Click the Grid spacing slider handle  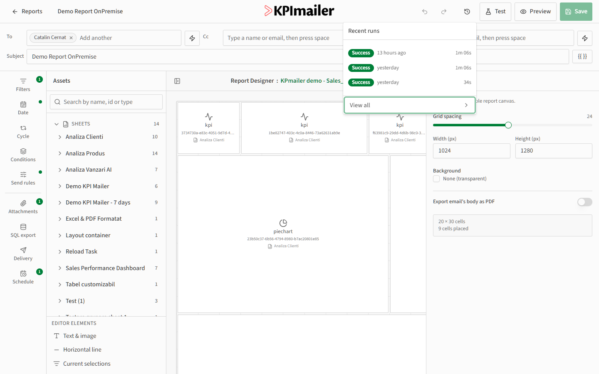pyautogui.click(x=508, y=125)
